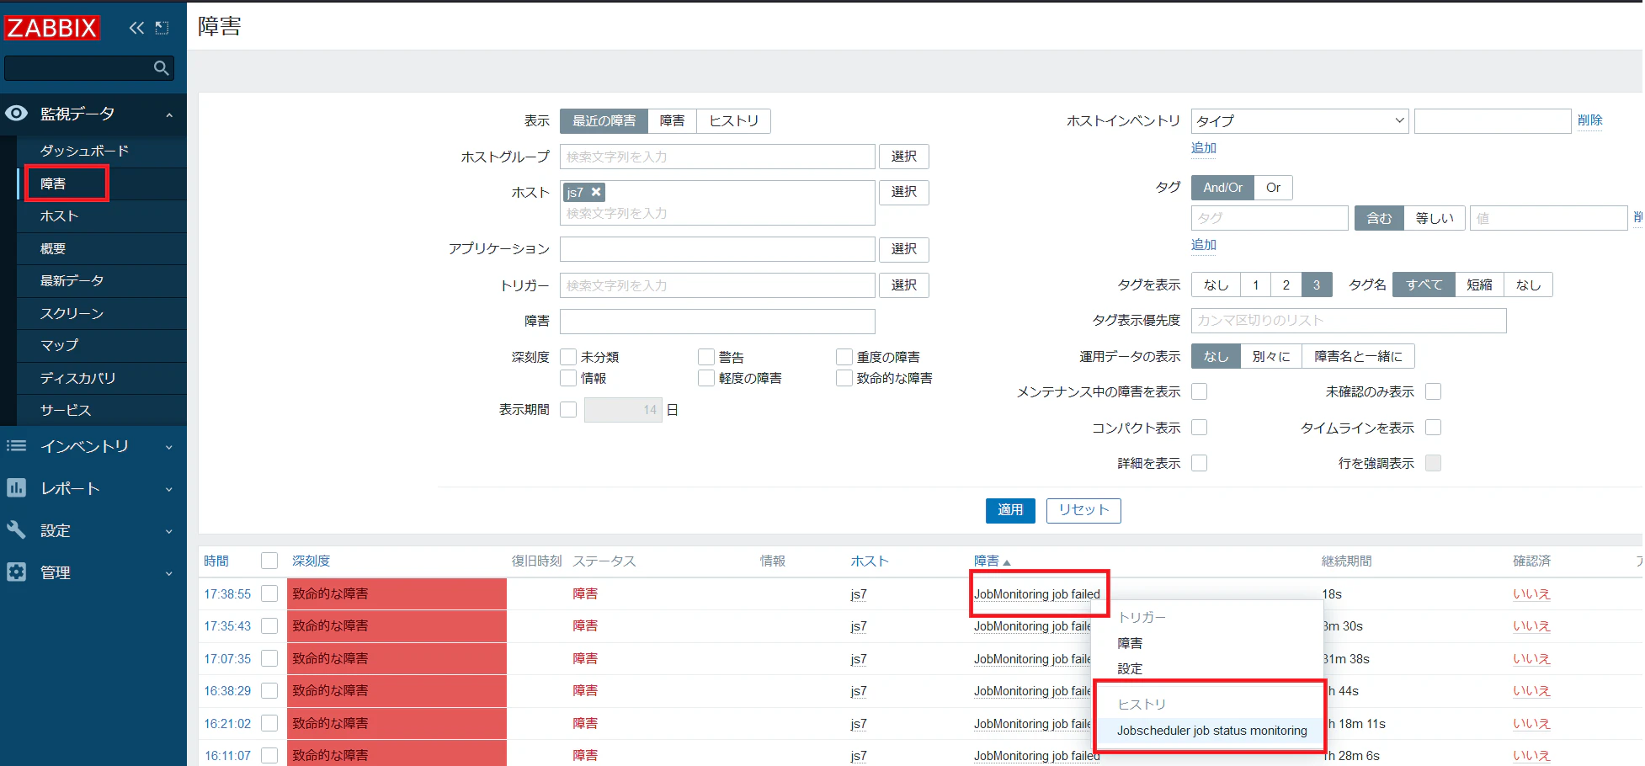Check the 未分類 severity checkbox
The width and height of the screenshot is (1645, 766).
point(568,357)
